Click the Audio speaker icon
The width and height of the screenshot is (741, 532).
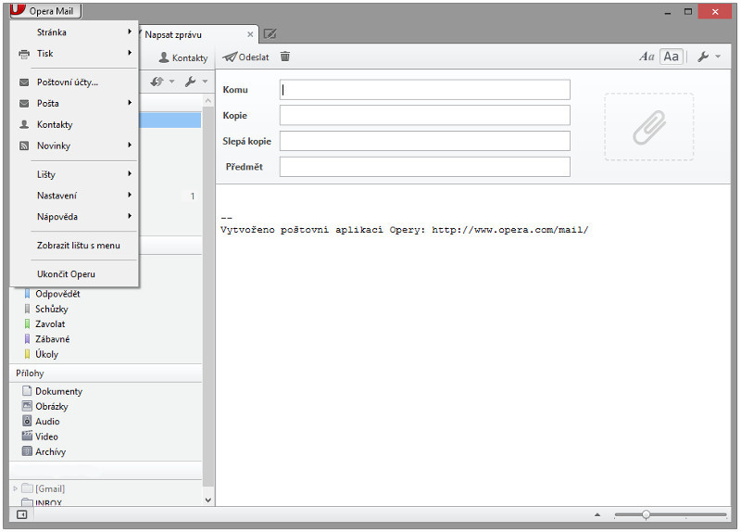coord(27,421)
